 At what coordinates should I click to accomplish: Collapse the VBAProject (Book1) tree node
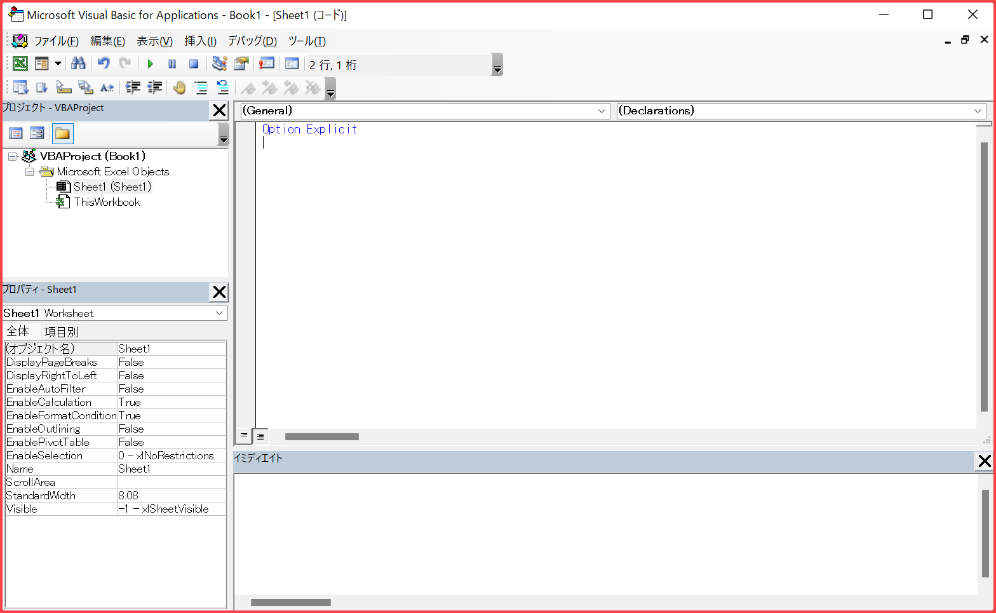(12, 156)
